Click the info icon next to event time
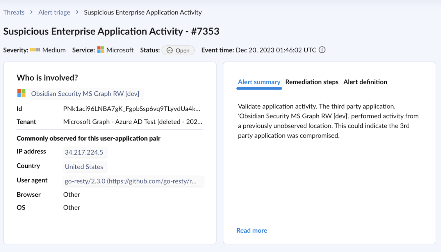The width and height of the screenshot is (441, 252). pos(322,50)
